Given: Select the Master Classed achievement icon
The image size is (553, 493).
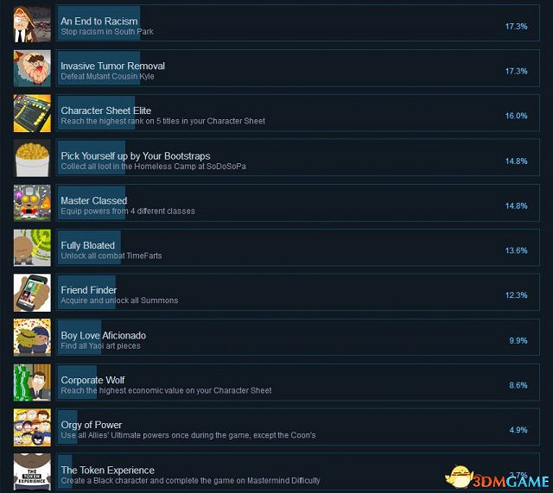Looking at the screenshot, I should (x=32, y=203).
